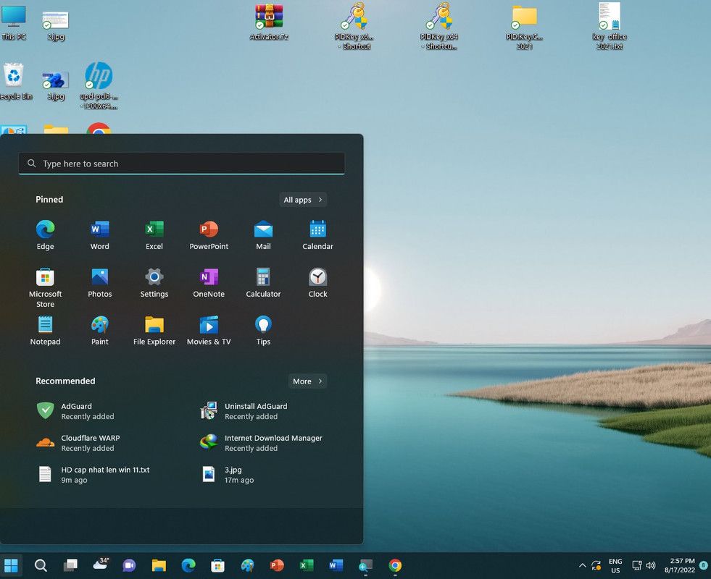Expand the All apps list

click(303, 200)
